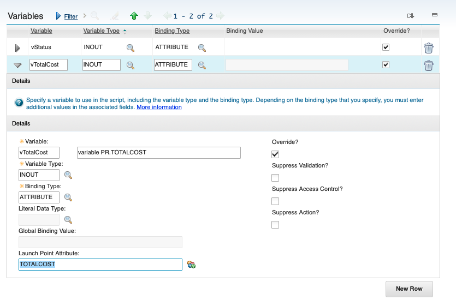Expand details for vStatus row

coord(17,48)
